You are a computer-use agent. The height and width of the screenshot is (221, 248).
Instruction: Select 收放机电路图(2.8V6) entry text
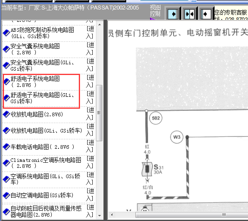click(37, 114)
